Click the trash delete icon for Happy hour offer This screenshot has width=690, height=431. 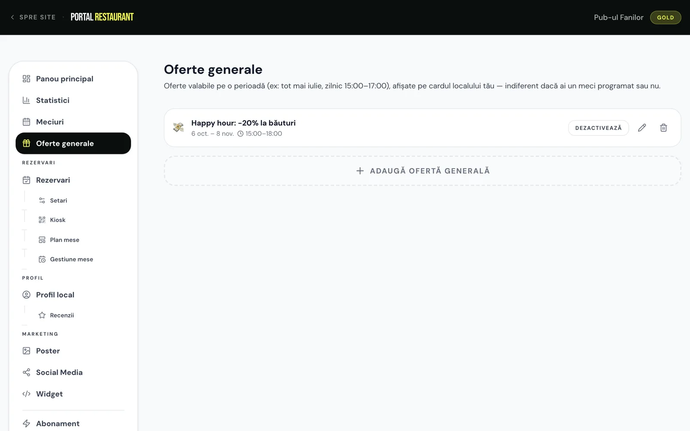click(x=663, y=128)
